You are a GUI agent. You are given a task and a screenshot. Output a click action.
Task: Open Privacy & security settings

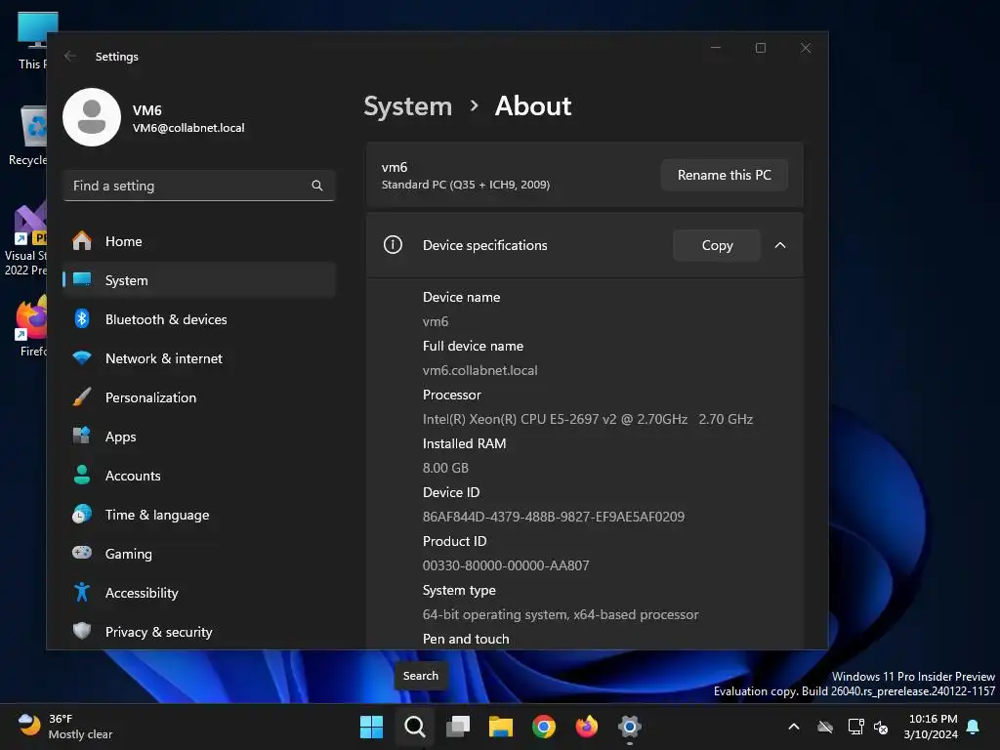pyautogui.click(x=199, y=632)
